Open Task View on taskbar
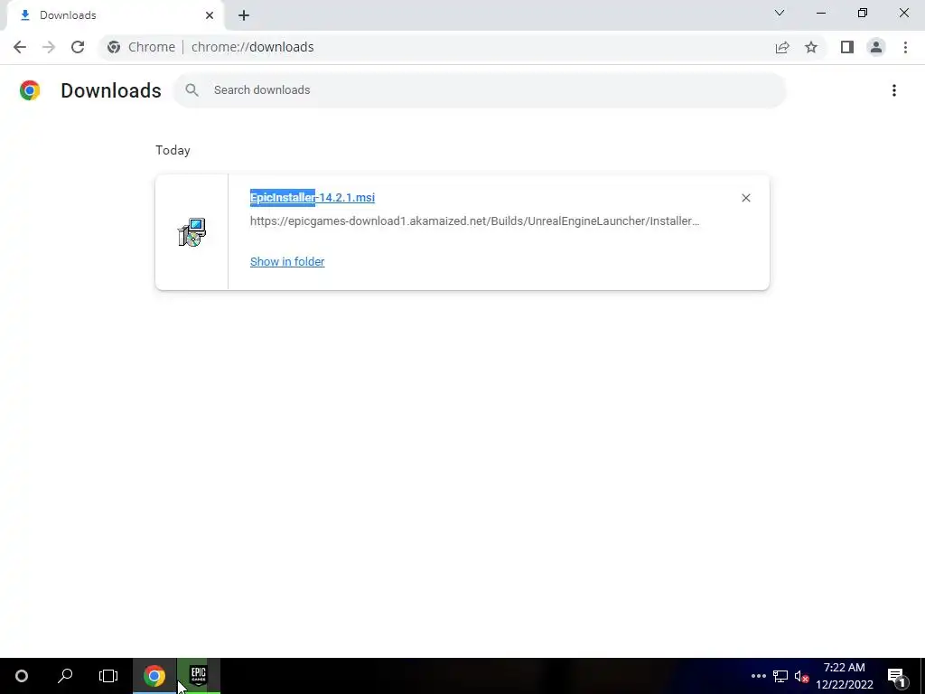 click(108, 676)
